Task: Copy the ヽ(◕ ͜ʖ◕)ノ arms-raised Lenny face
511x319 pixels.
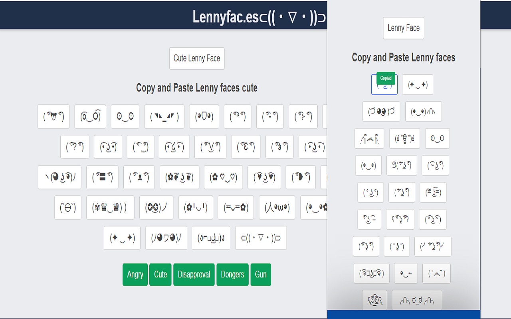Action: click(x=59, y=177)
